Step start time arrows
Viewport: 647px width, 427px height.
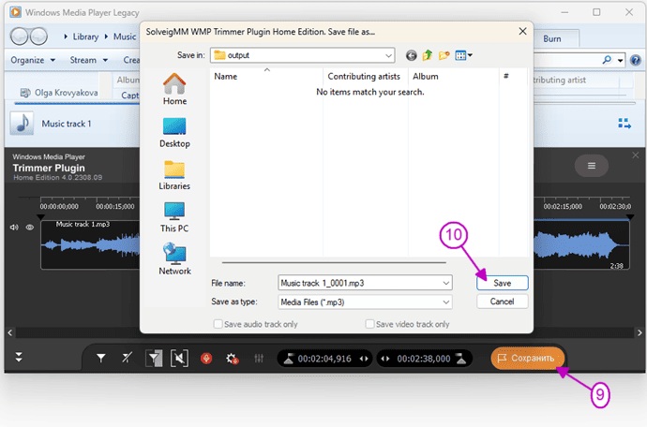[x=364, y=359]
